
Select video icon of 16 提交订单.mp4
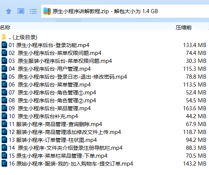(x=4, y=163)
